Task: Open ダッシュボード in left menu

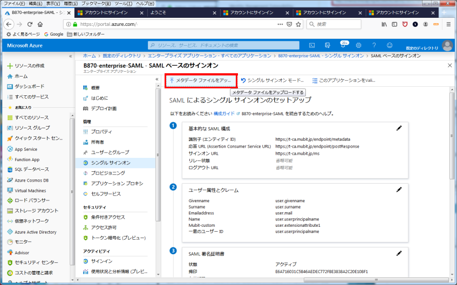Action: pyautogui.click(x=26, y=86)
